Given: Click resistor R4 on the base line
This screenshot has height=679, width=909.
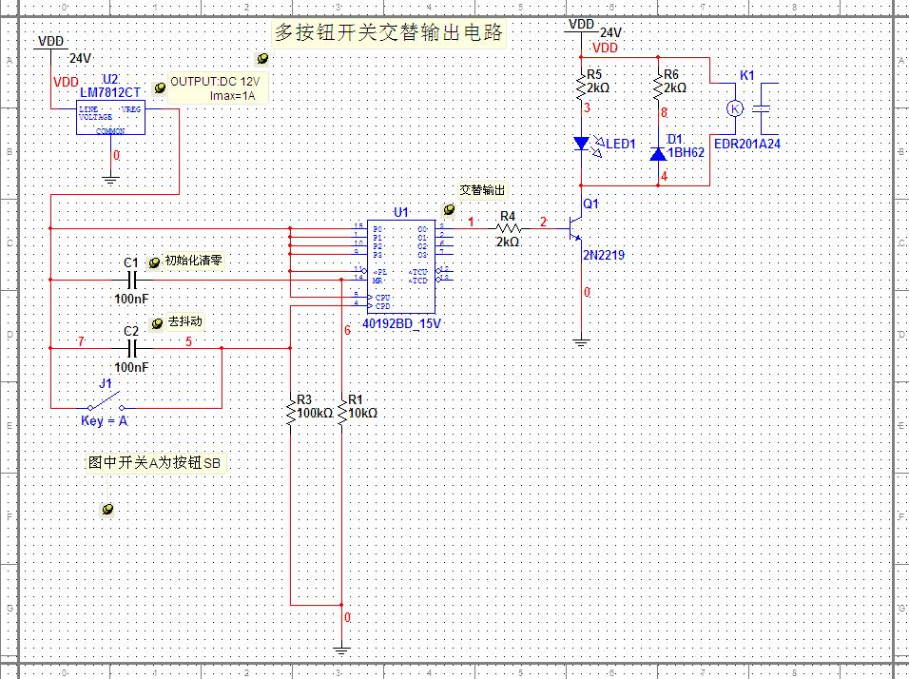Looking at the screenshot, I should (x=508, y=229).
